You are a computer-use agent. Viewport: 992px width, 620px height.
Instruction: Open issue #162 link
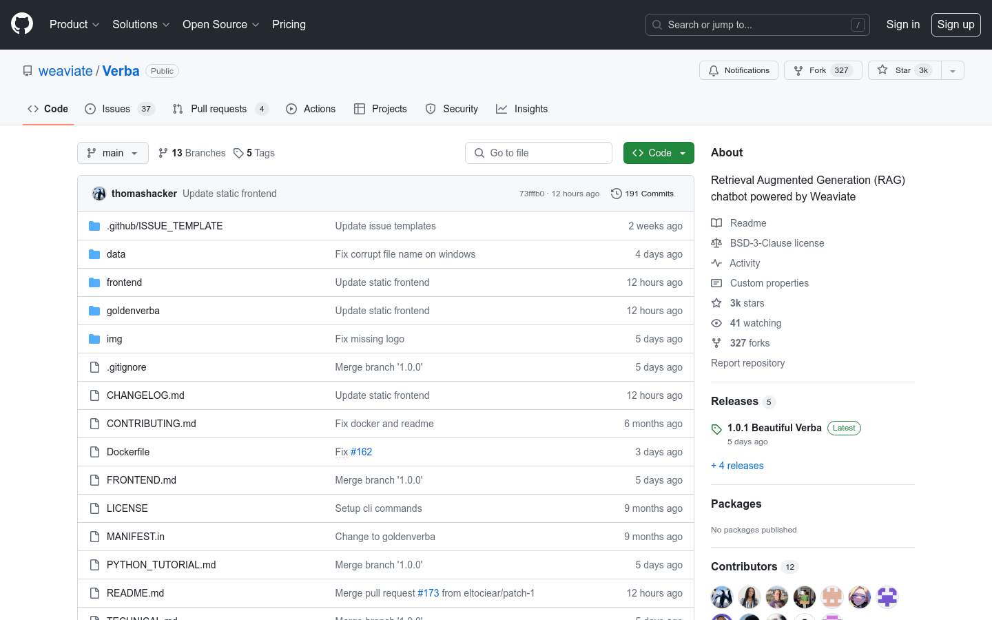[361, 452]
